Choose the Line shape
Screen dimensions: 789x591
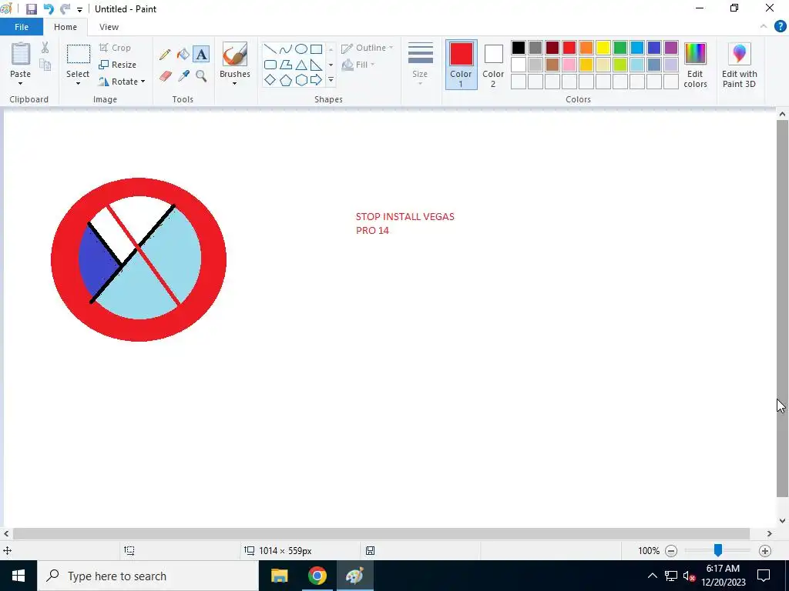pos(270,49)
